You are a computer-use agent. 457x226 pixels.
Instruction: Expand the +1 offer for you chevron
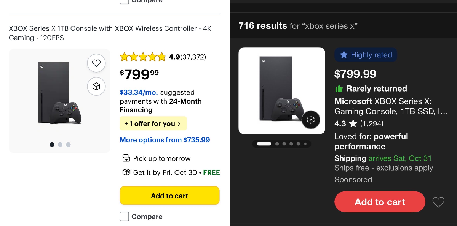tap(179, 123)
